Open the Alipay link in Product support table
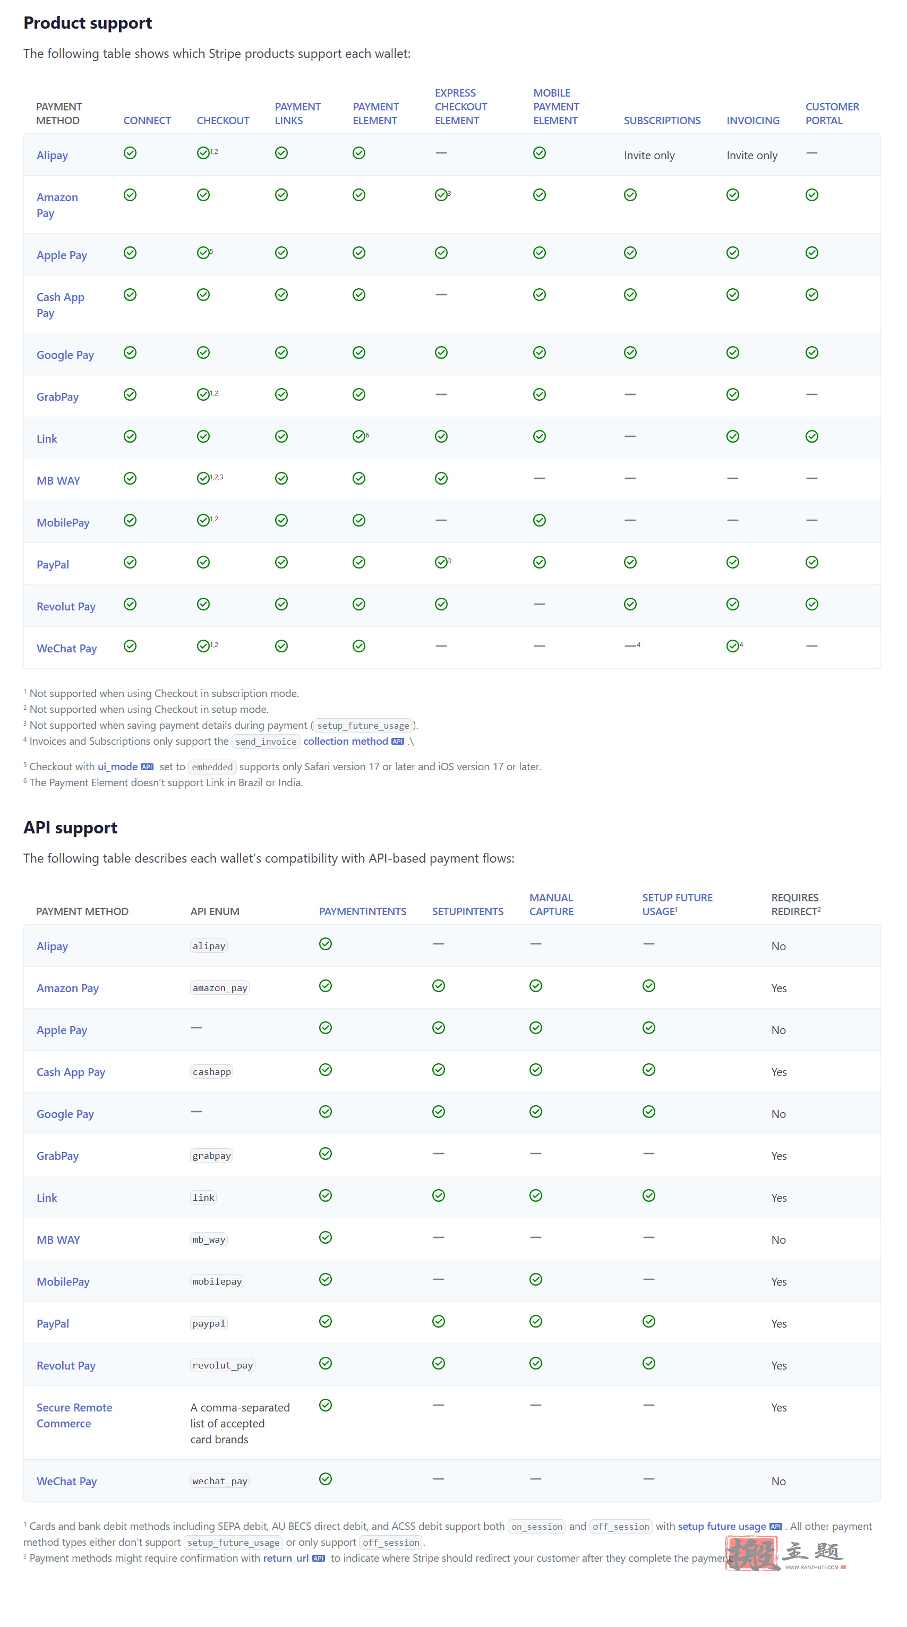This screenshot has width=907, height=1627. 53,156
